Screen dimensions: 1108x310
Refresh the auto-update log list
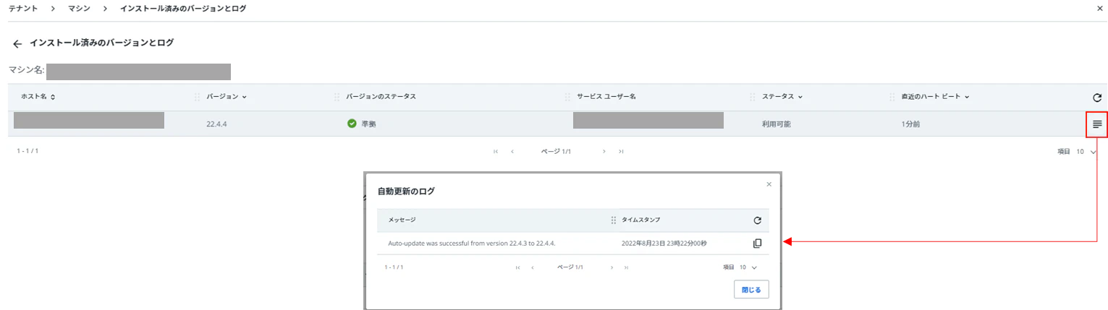pyautogui.click(x=758, y=220)
